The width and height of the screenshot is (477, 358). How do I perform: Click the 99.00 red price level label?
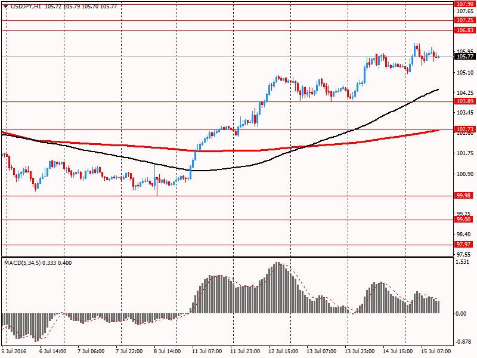pyautogui.click(x=464, y=220)
